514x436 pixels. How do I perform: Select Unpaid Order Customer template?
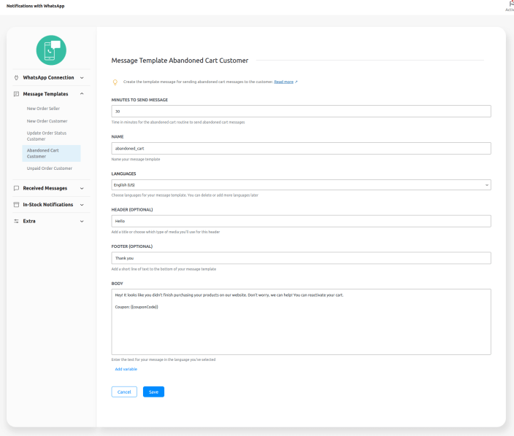(50, 168)
